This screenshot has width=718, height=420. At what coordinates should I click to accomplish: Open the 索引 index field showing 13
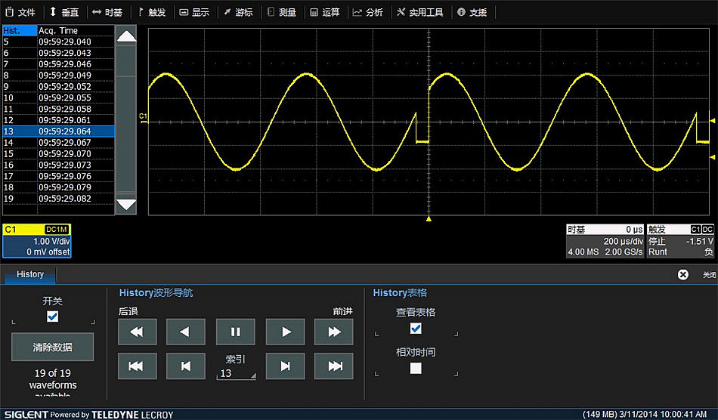tap(236, 373)
